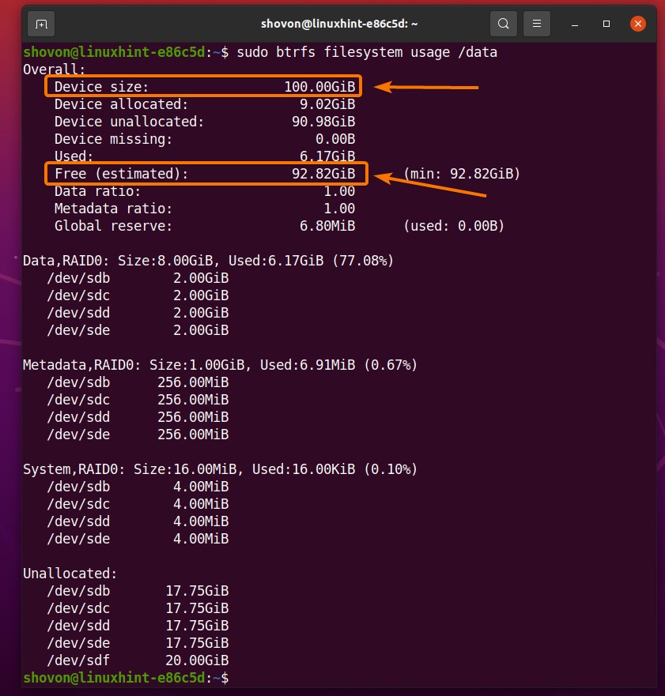Click the Data,RAID0 section header line
The image size is (665, 696).
[208, 261]
